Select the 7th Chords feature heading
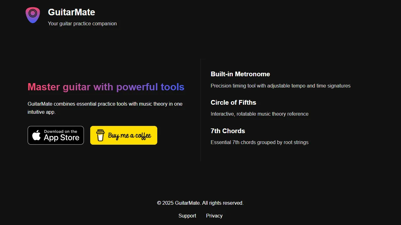The width and height of the screenshot is (401, 225). click(x=228, y=131)
